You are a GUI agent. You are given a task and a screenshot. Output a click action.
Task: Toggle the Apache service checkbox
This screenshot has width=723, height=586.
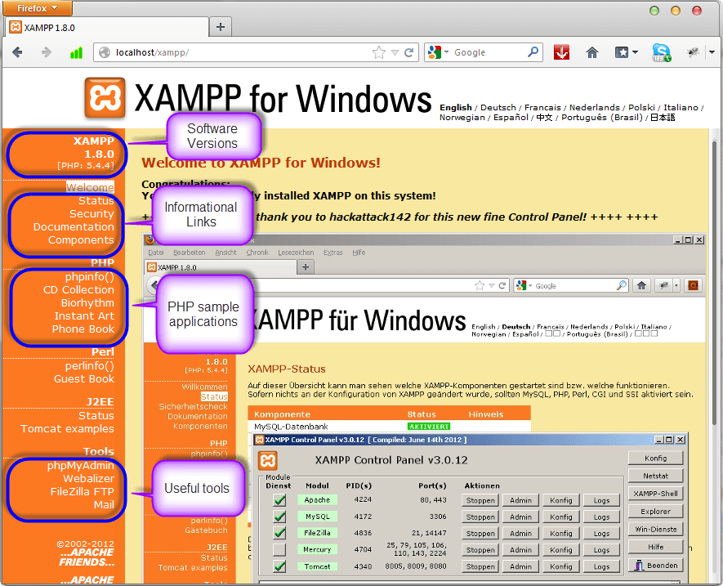click(280, 500)
